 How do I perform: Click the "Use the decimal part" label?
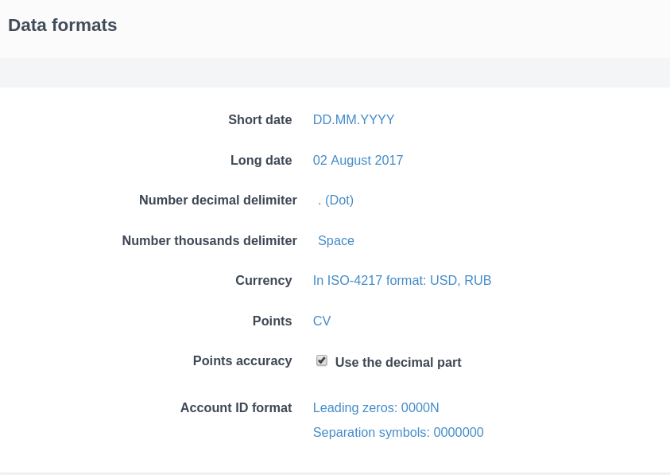(x=398, y=363)
